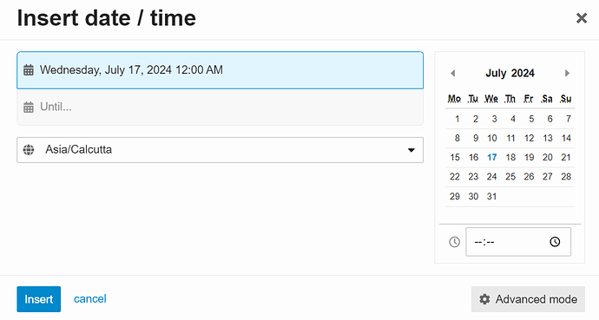Go to previous month with left arrow

pos(453,73)
